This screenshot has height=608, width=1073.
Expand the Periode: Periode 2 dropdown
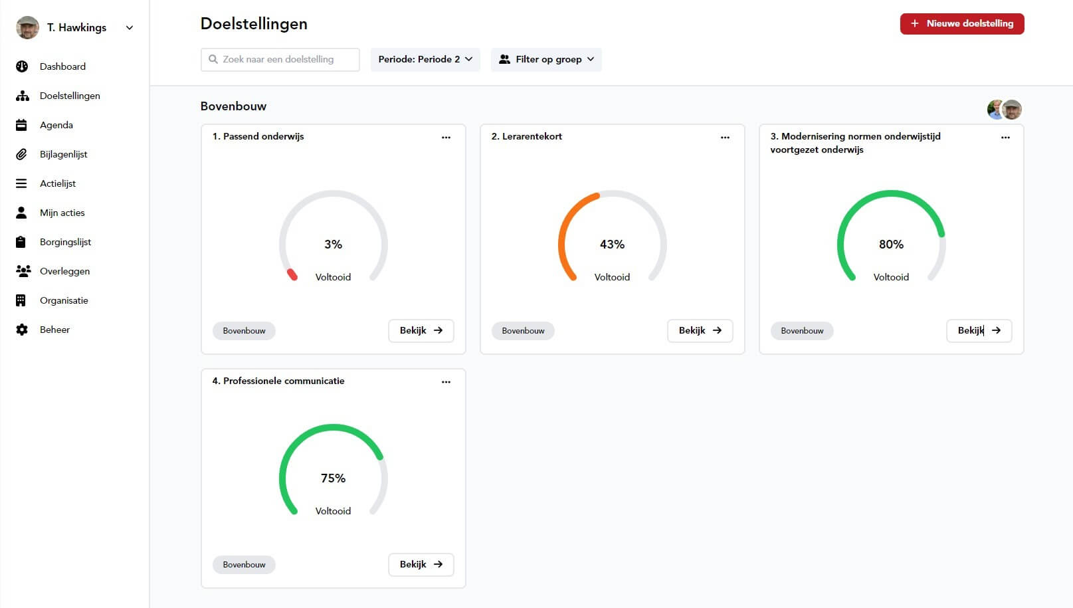[425, 59]
